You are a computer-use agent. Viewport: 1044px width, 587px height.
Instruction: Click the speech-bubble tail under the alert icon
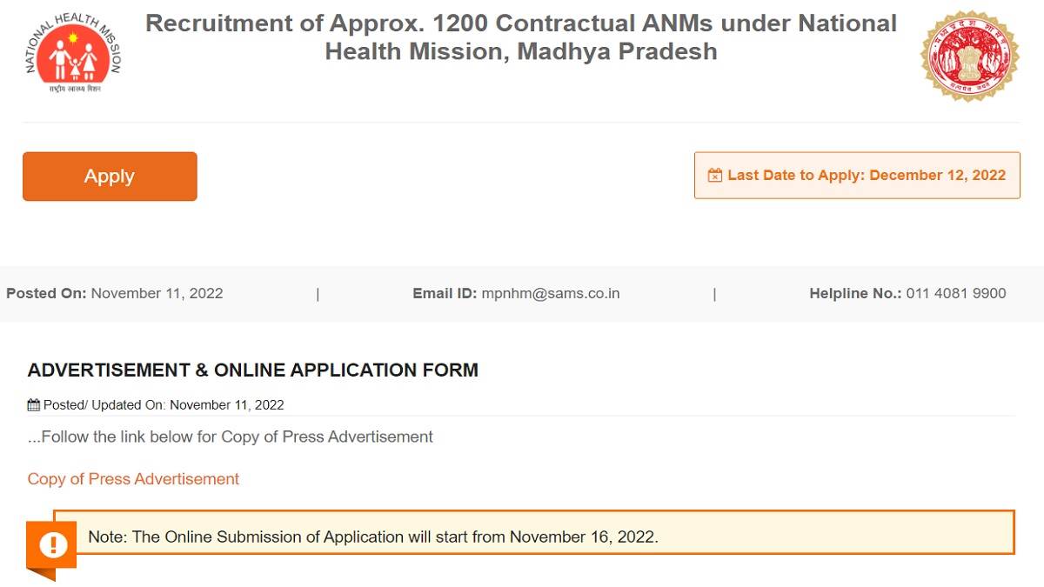(x=42, y=574)
